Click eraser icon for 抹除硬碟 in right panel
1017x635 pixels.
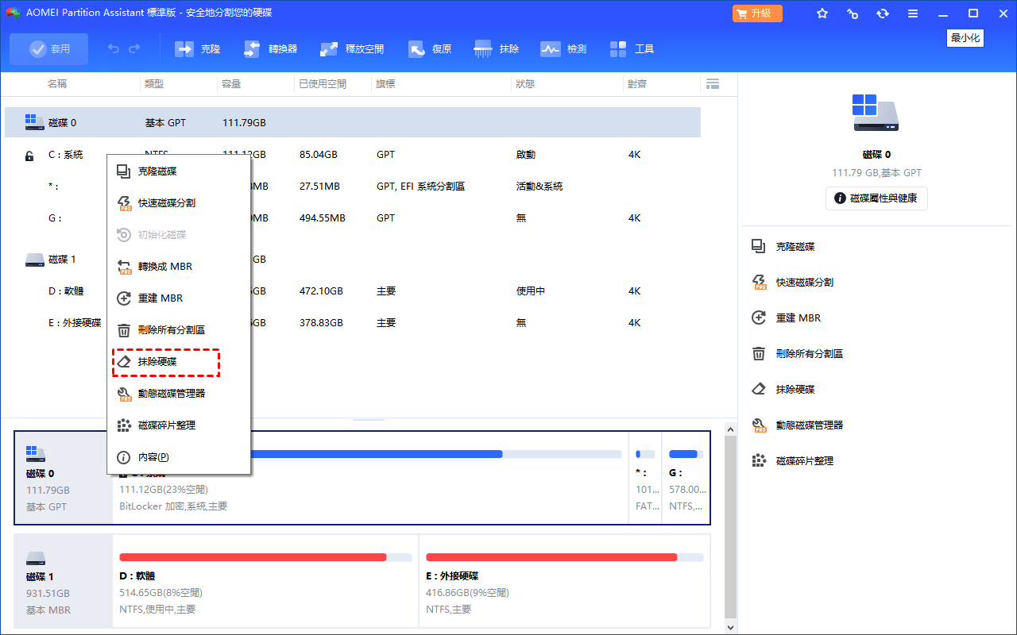tap(759, 390)
